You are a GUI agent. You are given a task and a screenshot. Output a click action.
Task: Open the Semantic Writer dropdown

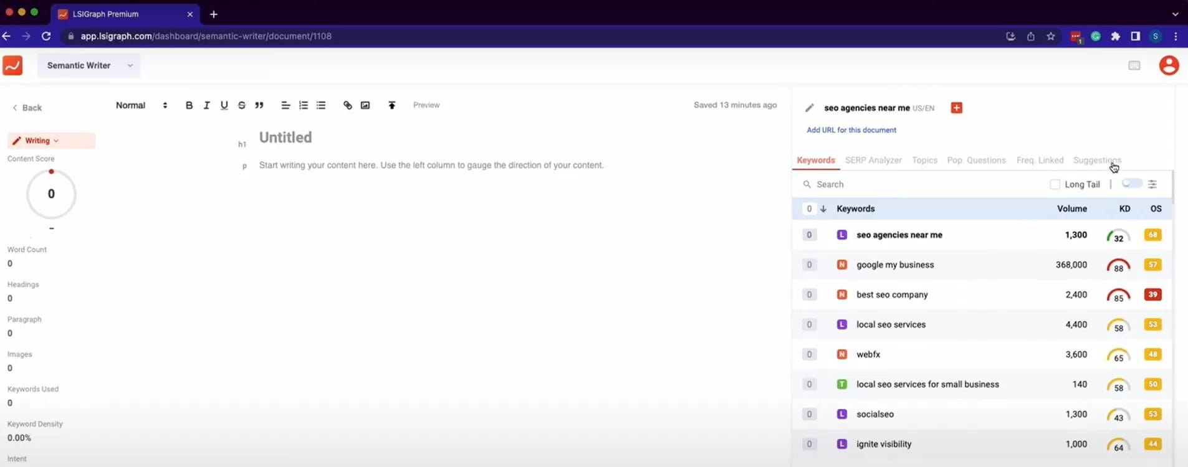click(89, 65)
